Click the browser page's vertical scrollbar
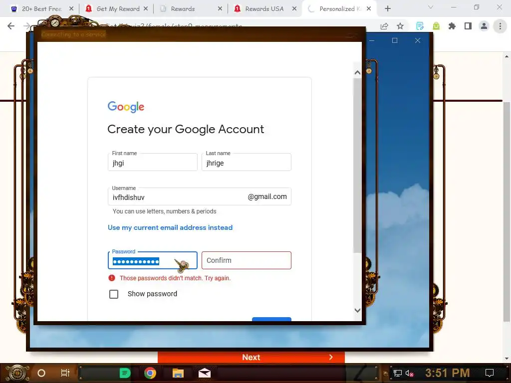This screenshot has width=511, height=383. (x=507, y=211)
